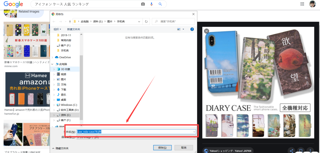Open the file name history dropdown
This screenshot has width=320, height=153.
194,132
